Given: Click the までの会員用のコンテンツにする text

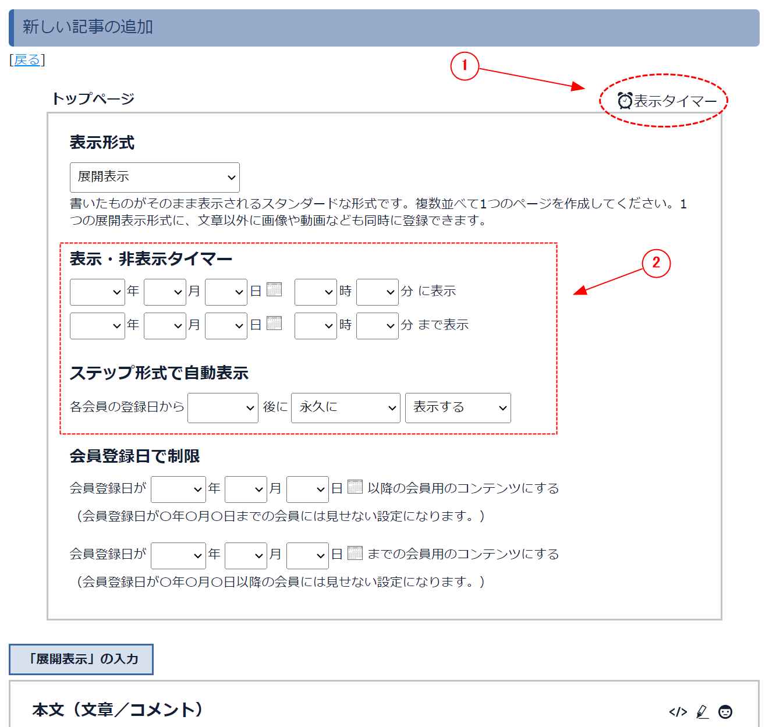Looking at the screenshot, I should click(463, 554).
